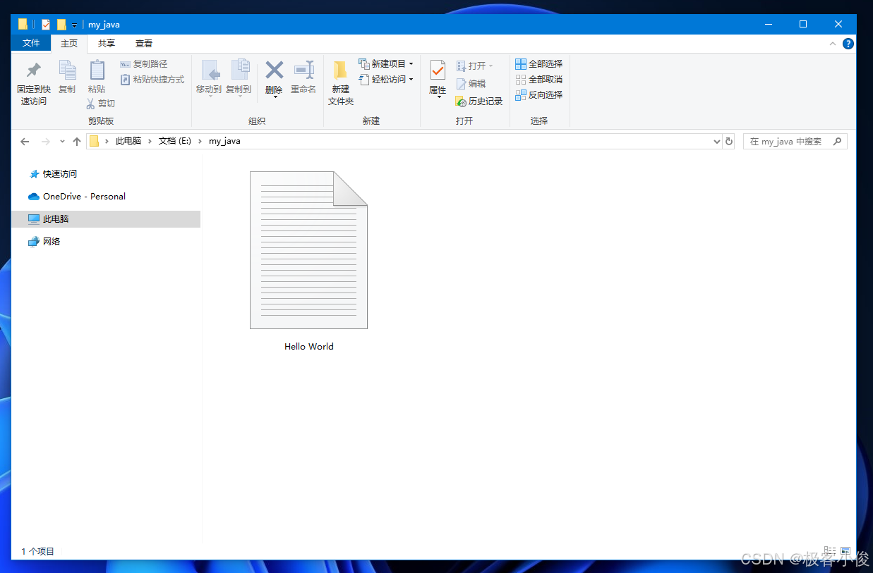Switch to the 共享 ribbon tab
Image resolution: width=873 pixels, height=573 pixels.
(107, 43)
